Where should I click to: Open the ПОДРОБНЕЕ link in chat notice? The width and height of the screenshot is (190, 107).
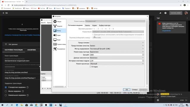point(166,31)
